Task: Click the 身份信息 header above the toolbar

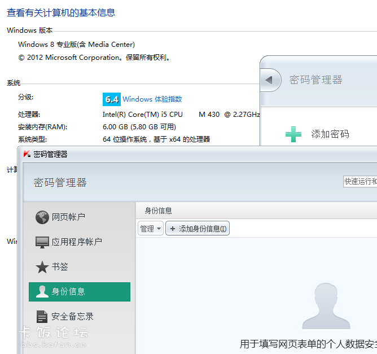Action: pos(158,211)
